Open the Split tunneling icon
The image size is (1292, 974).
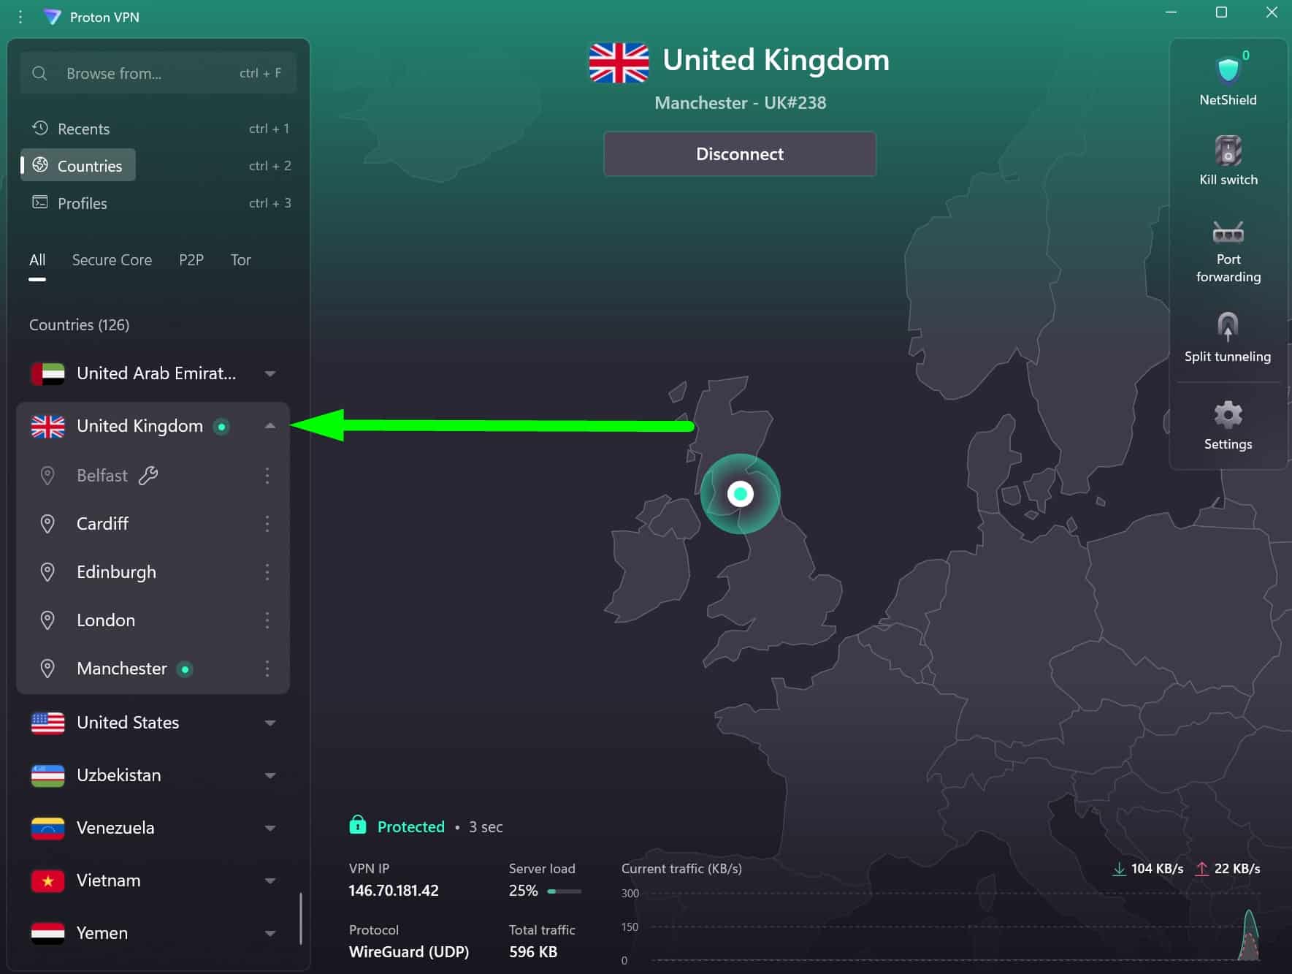point(1228,326)
